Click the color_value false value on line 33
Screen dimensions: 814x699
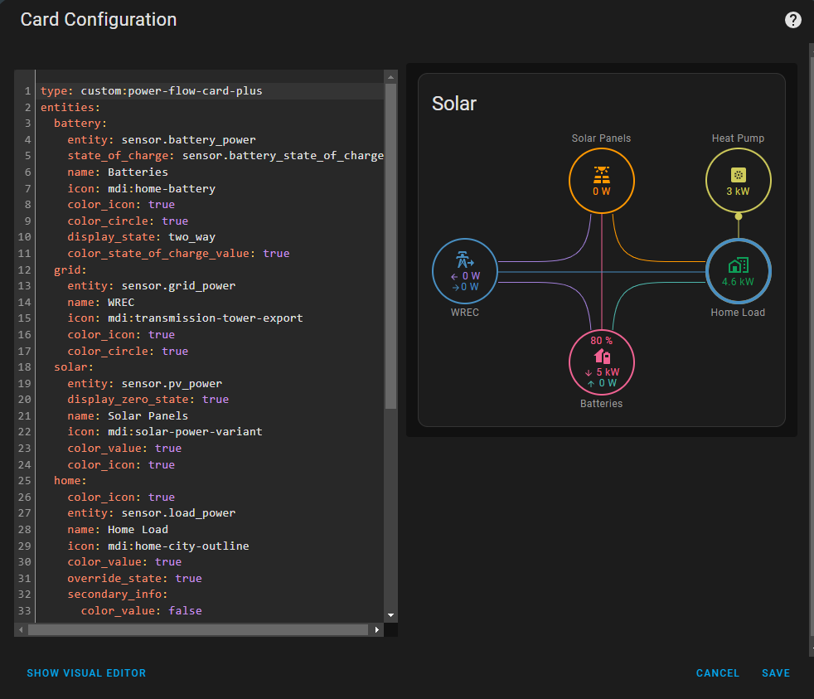point(185,610)
